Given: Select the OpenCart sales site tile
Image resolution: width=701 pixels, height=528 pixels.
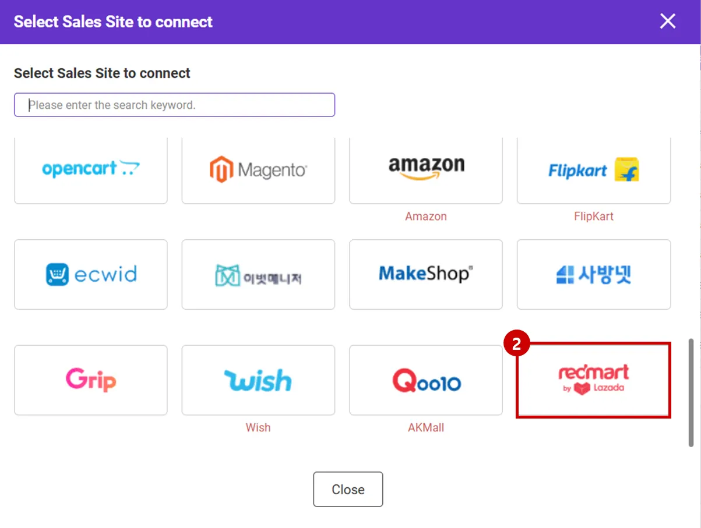Looking at the screenshot, I should pos(90,169).
